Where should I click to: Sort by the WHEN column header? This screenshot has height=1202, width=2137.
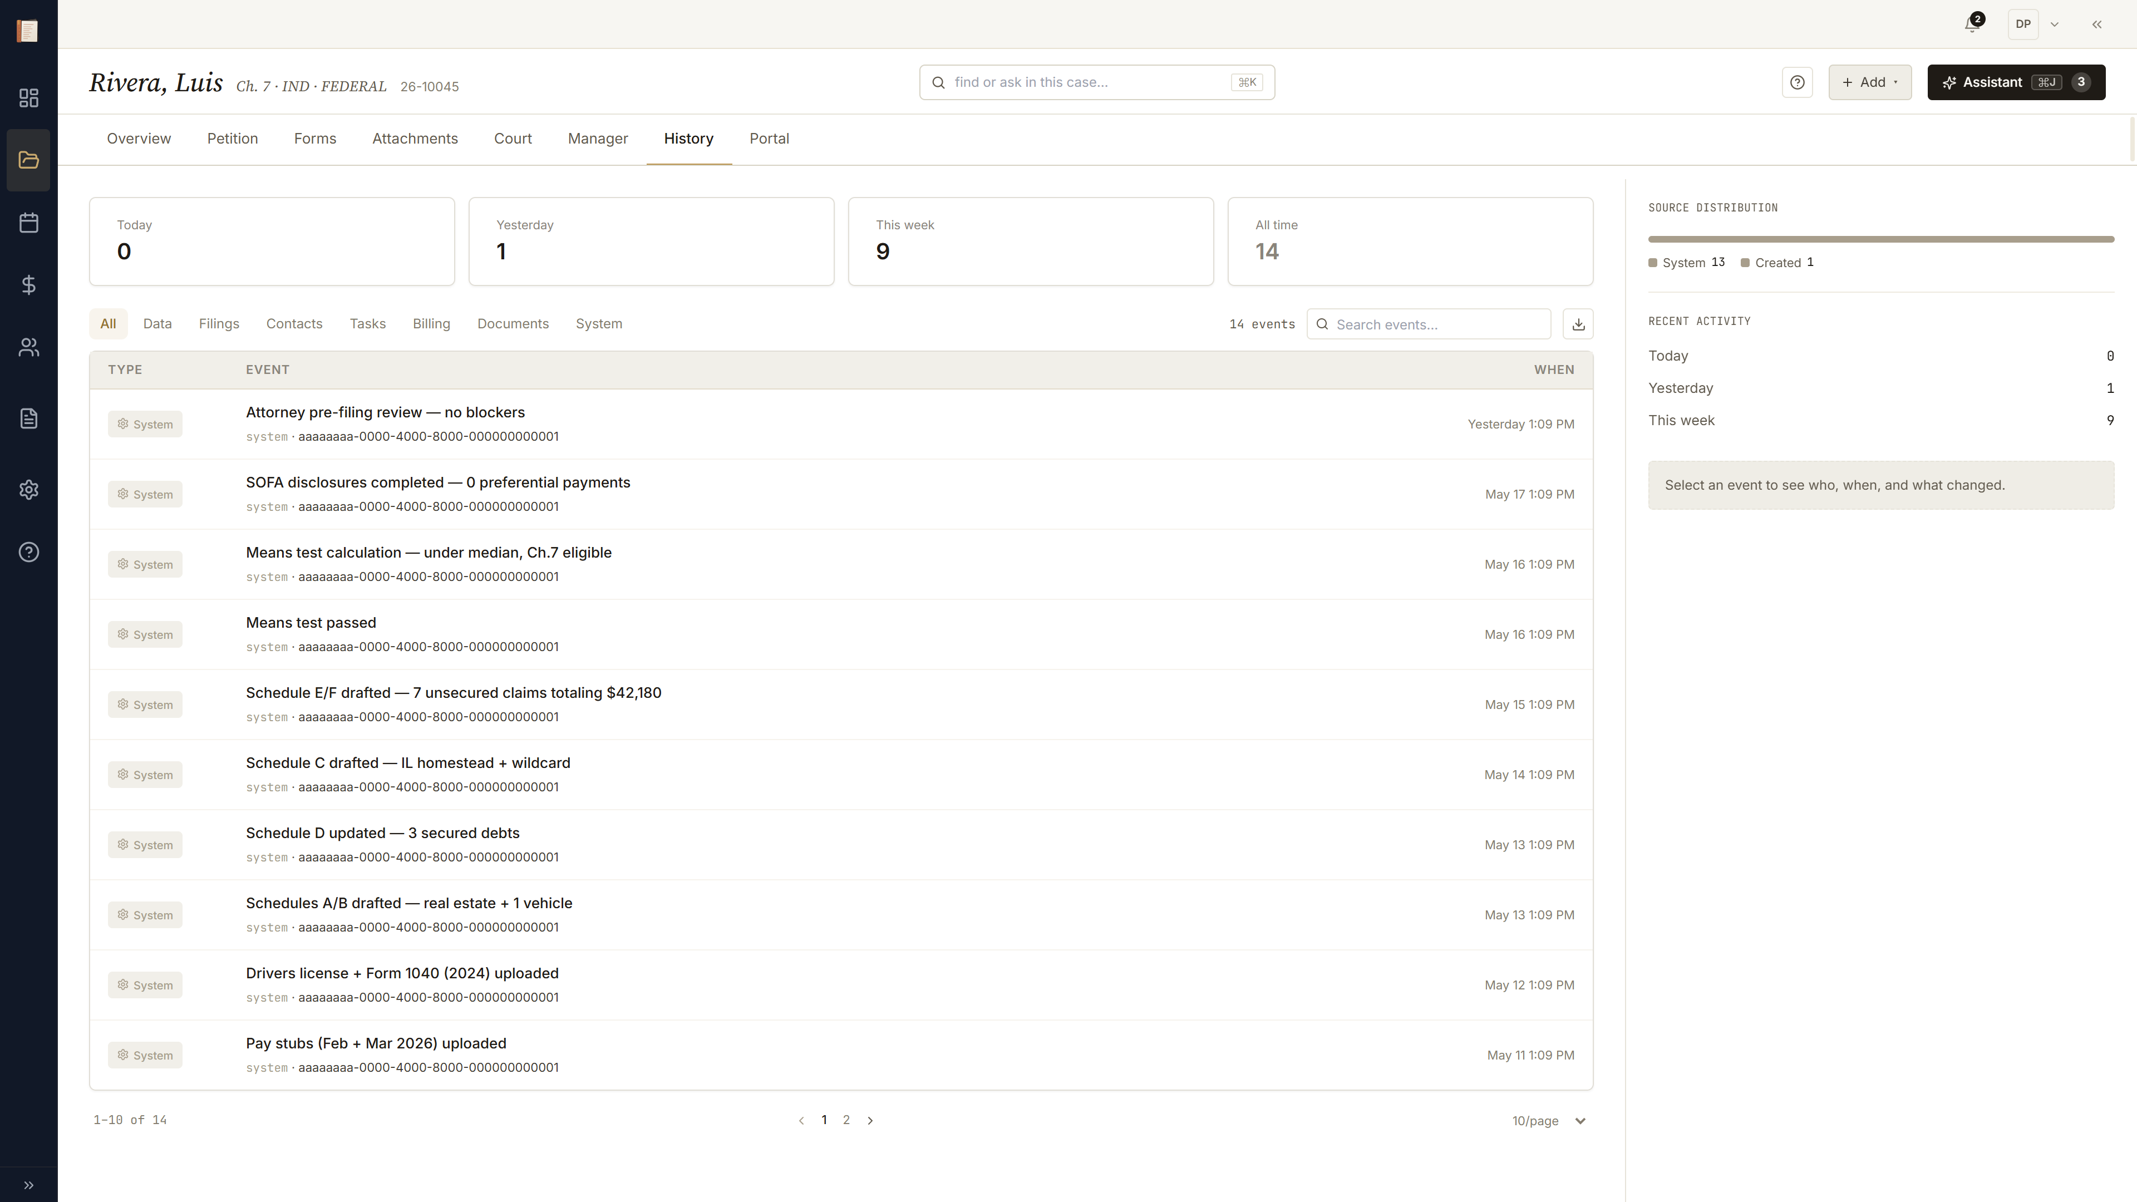[1554, 370]
